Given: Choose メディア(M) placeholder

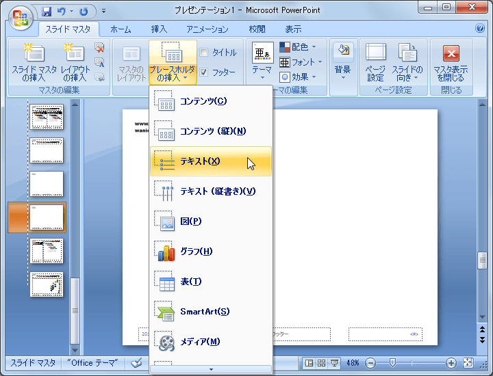Looking at the screenshot, I should tap(211, 342).
